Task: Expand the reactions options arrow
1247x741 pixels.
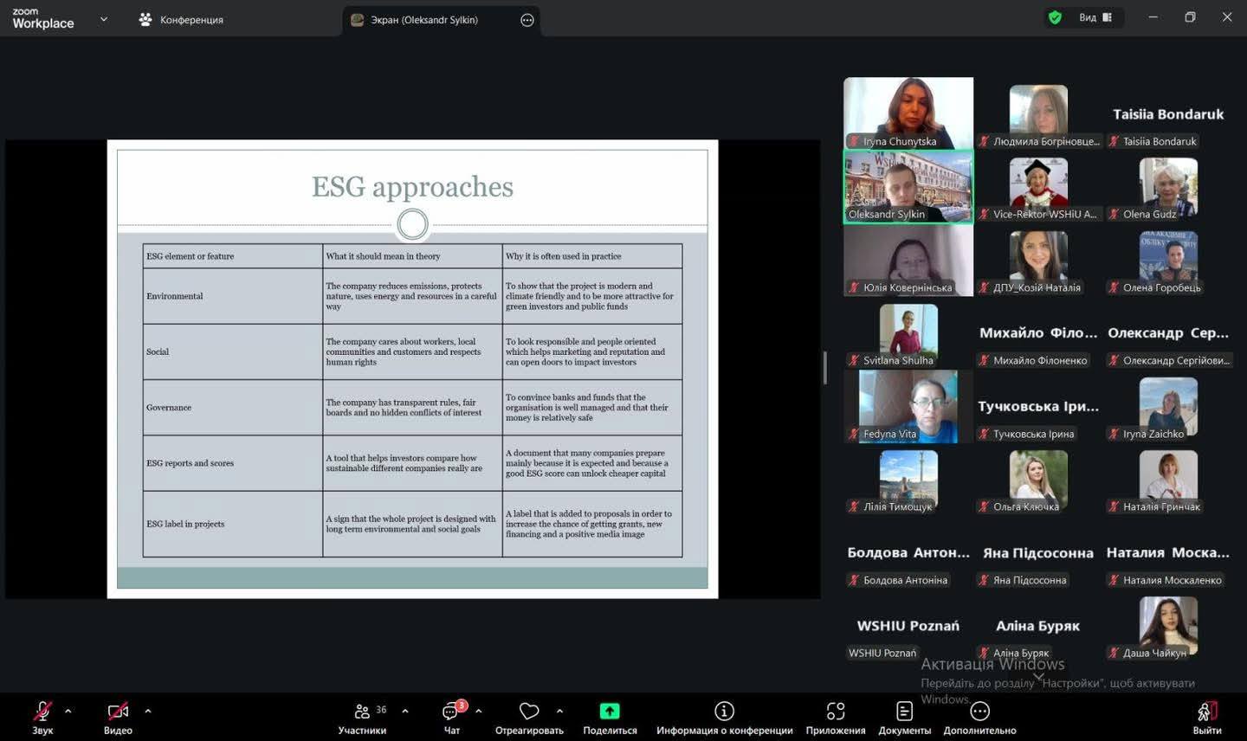Action: (x=559, y=712)
